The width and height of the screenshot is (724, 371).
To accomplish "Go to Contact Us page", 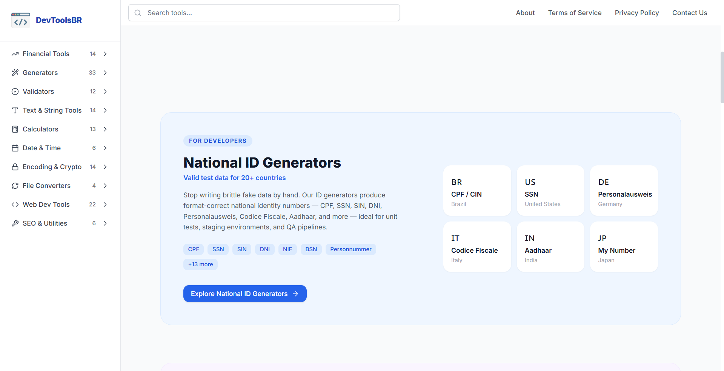I will (690, 13).
